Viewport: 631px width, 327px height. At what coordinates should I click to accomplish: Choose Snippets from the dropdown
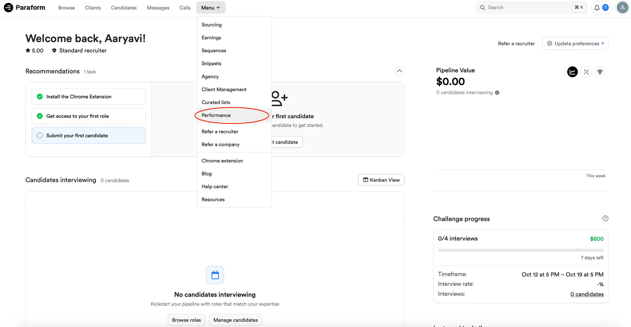pyautogui.click(x=234, y=63)
